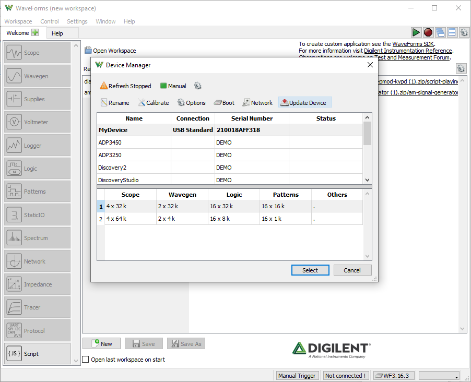Open device Options
Viewport: 471px width, 382px height.
coord(192,103)
